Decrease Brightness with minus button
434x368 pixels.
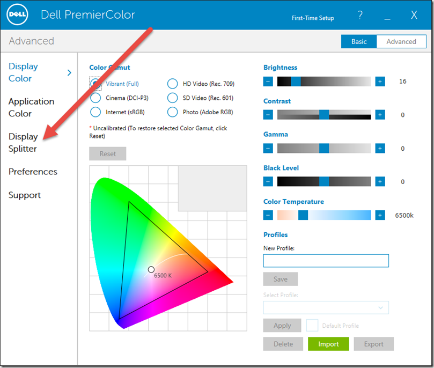(268, 82)
